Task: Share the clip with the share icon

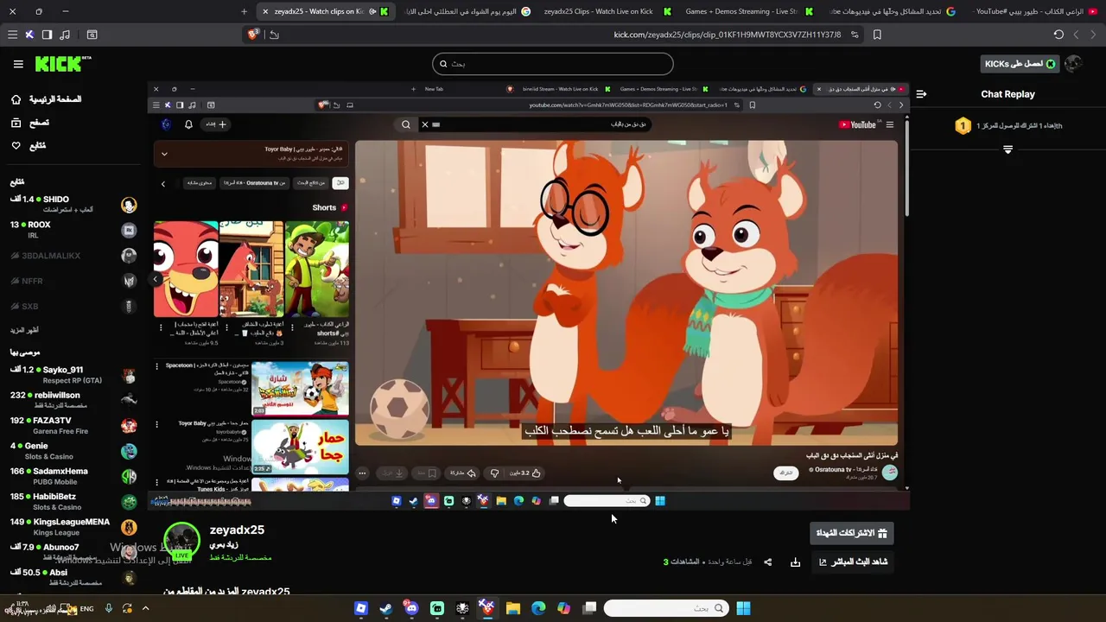Action: pos(767,562)
